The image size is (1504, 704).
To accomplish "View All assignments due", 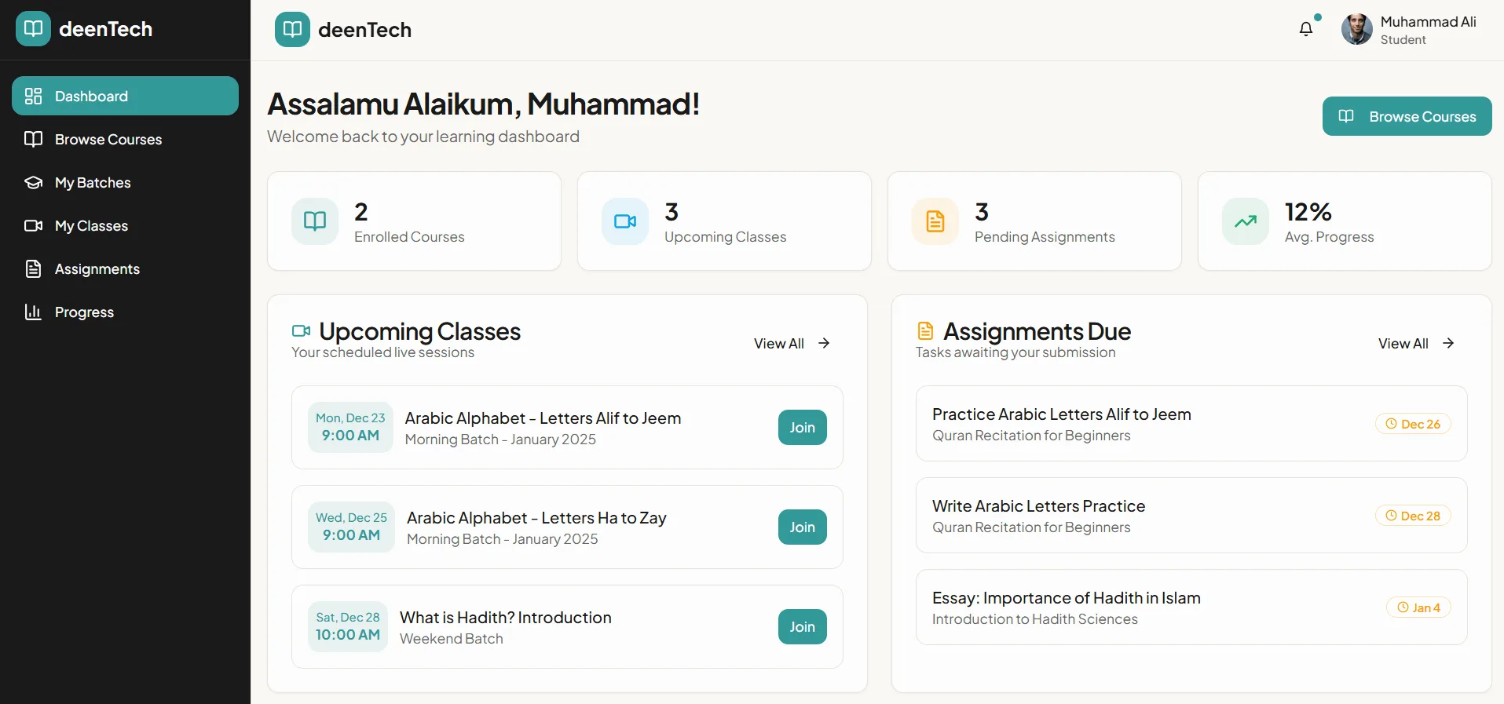I will [x=1416, y=343].
